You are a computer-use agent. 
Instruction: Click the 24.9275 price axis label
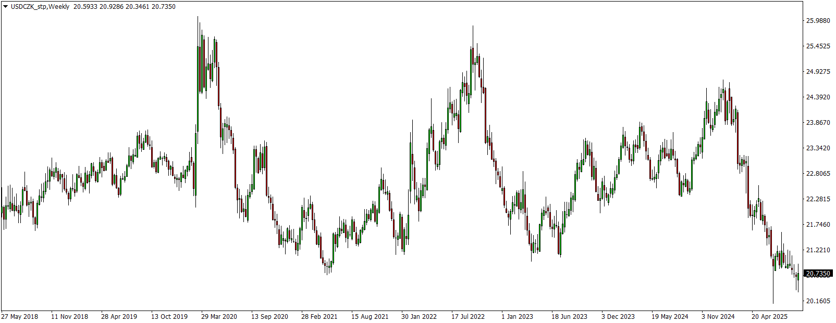click(x=818, y=72)
